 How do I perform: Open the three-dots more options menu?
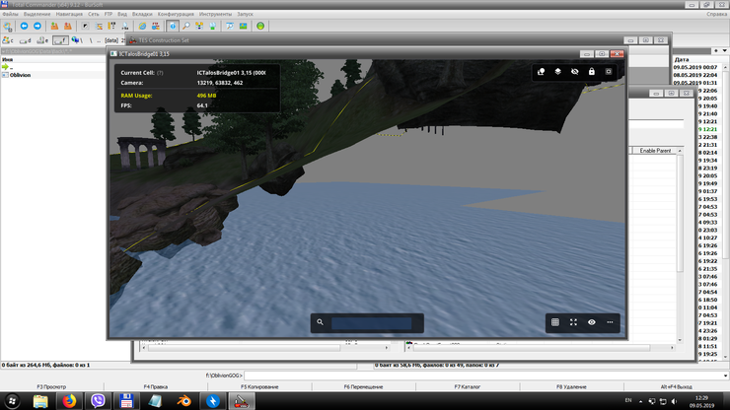coord(610,322)
